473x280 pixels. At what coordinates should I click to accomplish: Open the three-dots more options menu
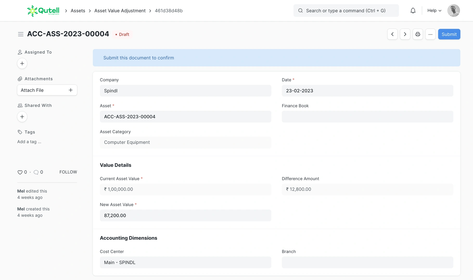click(430, 34)
